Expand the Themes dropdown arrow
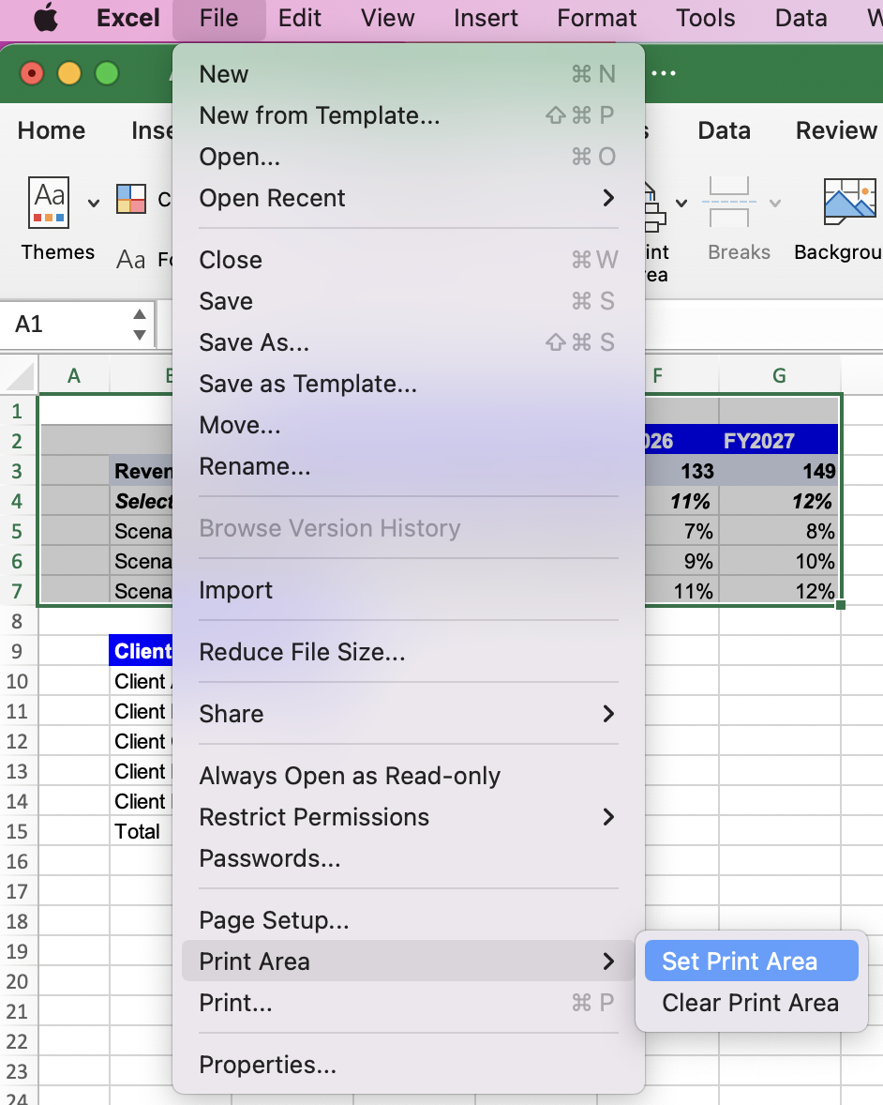The height and width of the screenshot is (1105, 883). pyautogui.click(x=93, y=203)
